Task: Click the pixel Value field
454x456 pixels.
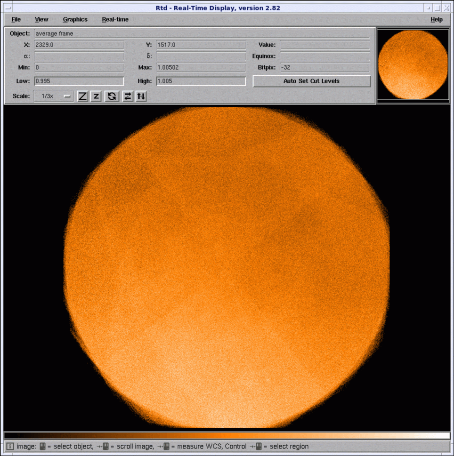Action: click(325, 45)
